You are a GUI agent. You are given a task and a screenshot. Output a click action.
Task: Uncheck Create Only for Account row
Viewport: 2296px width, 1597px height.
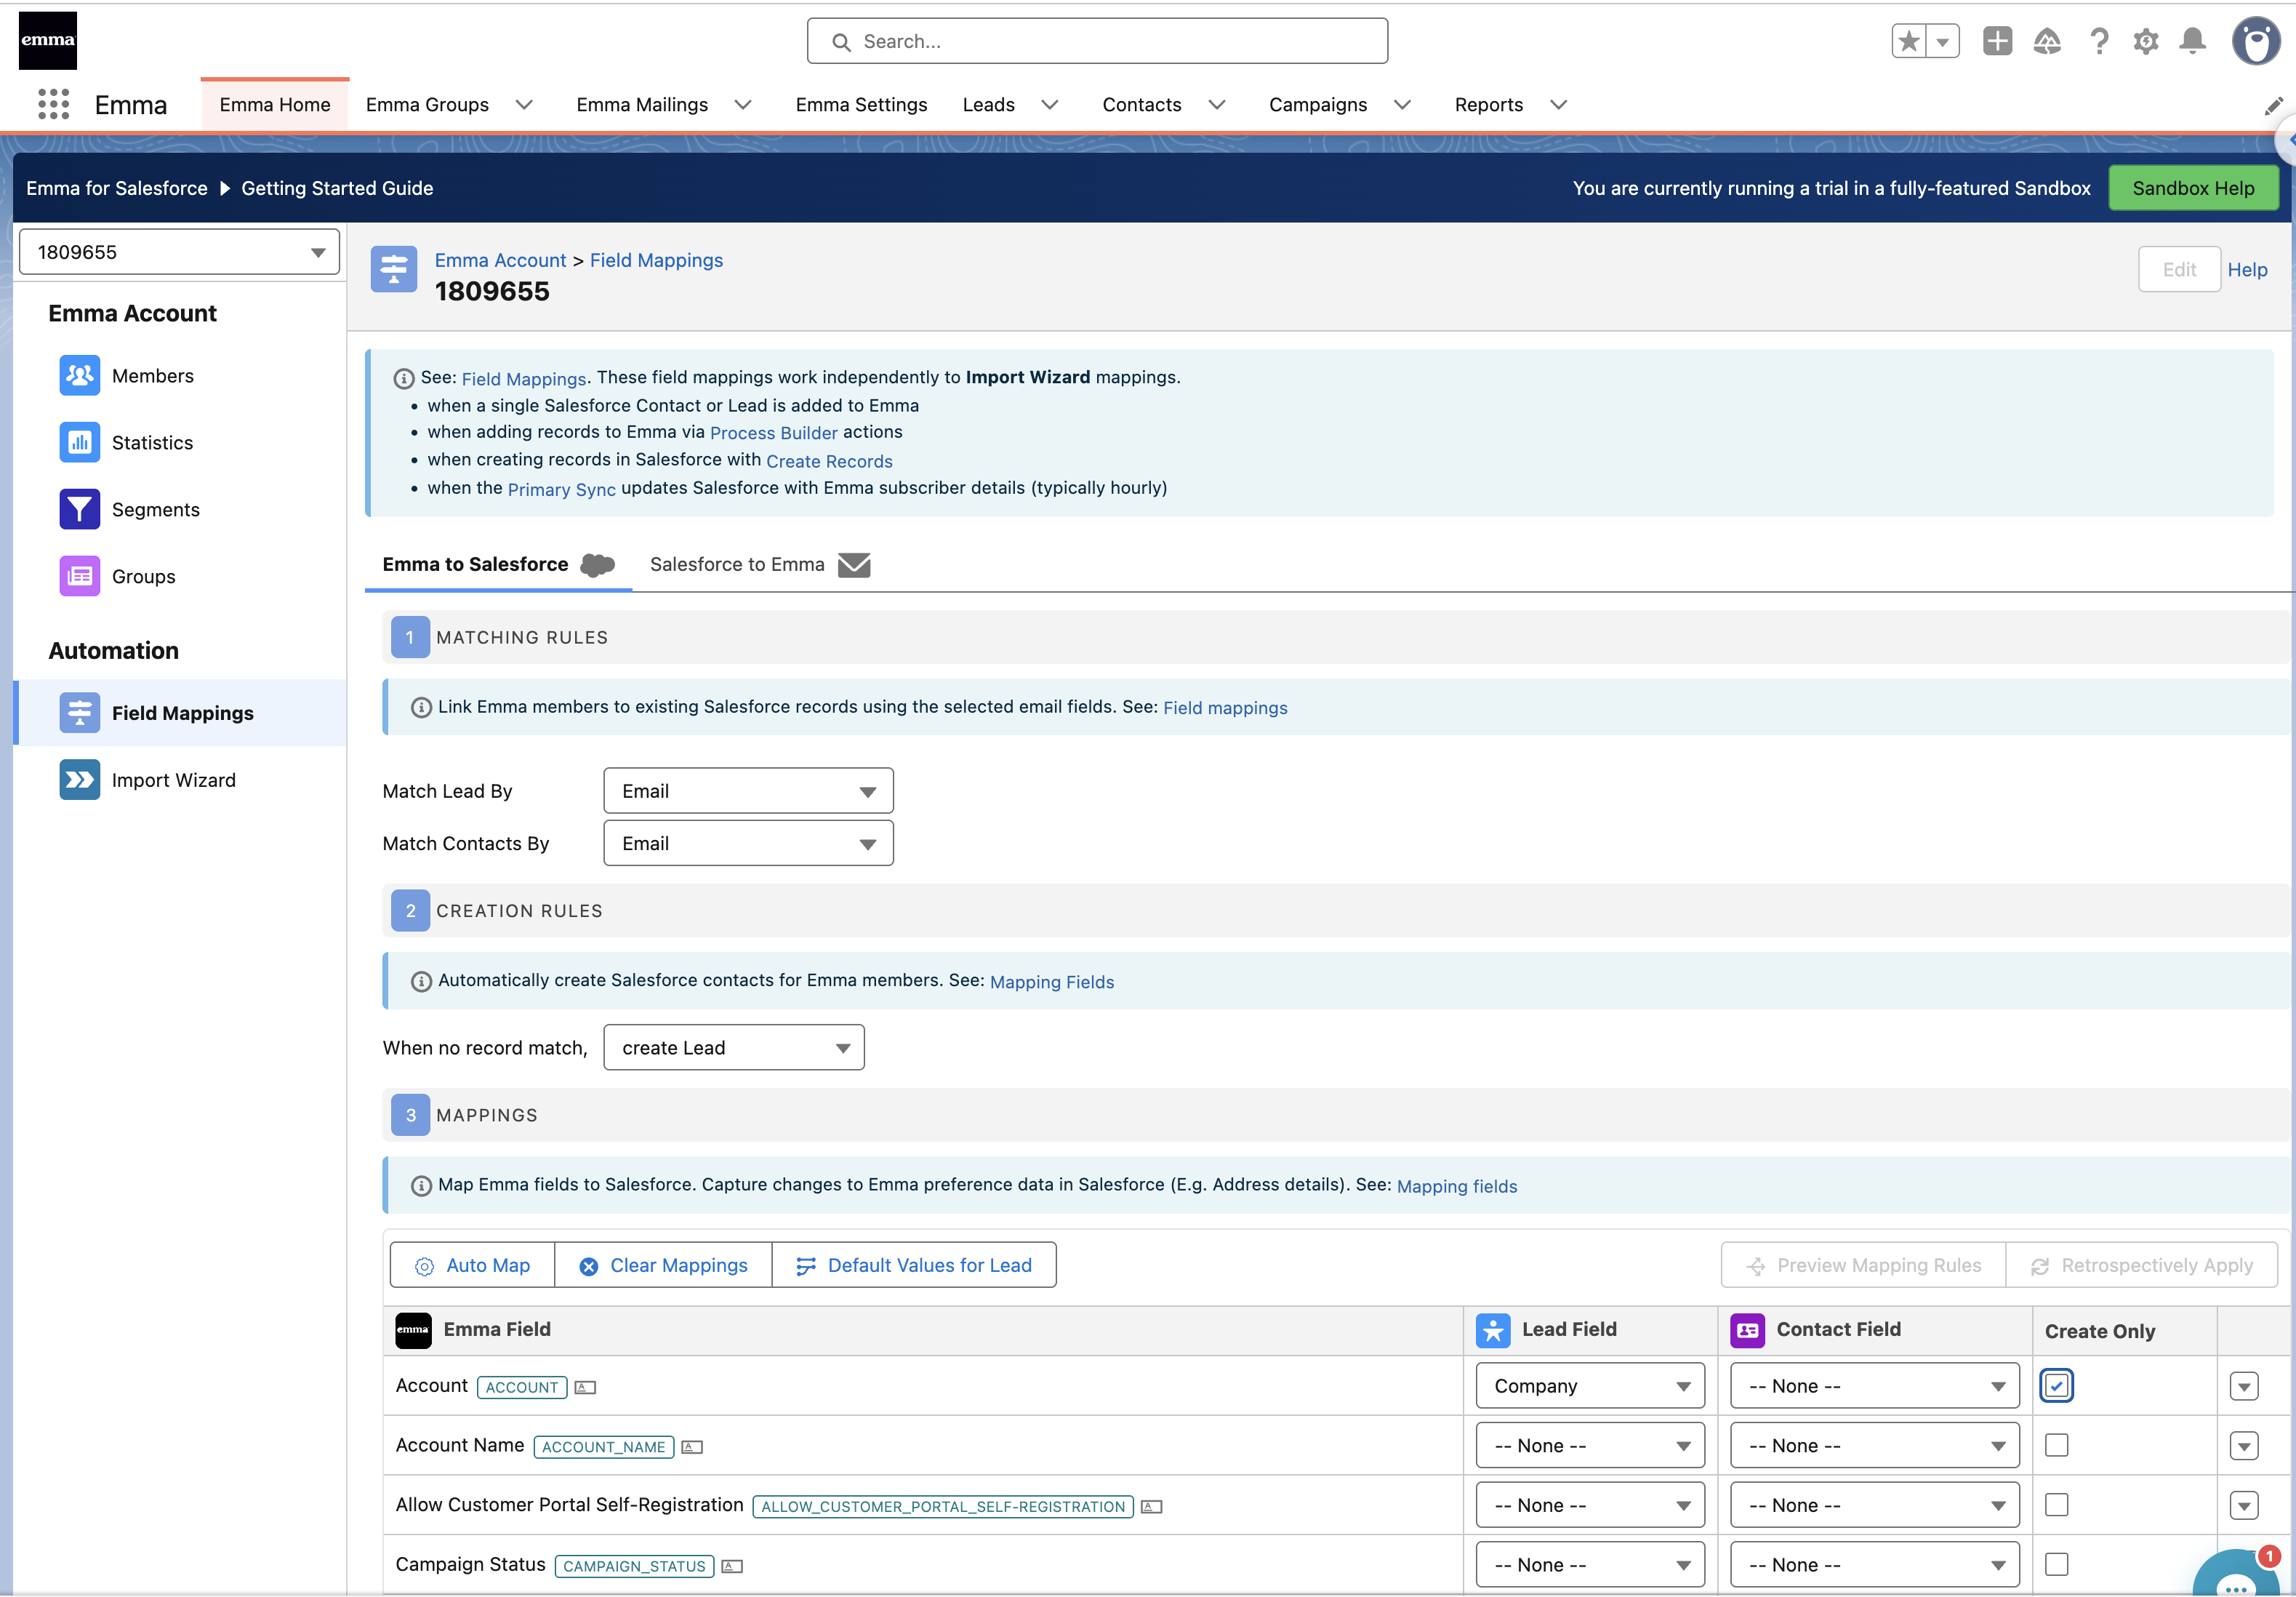coord(2056,1386)
